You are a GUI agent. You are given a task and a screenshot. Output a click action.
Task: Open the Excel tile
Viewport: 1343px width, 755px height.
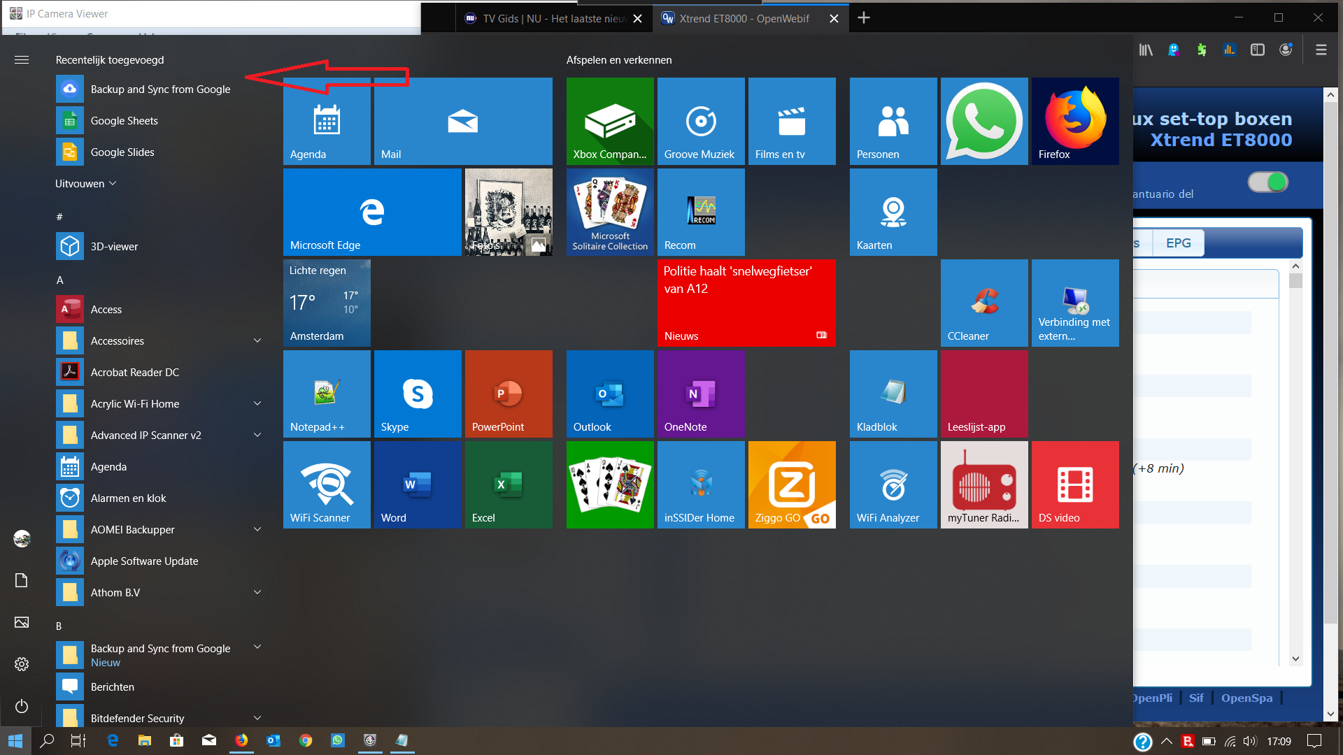(509, 484)
